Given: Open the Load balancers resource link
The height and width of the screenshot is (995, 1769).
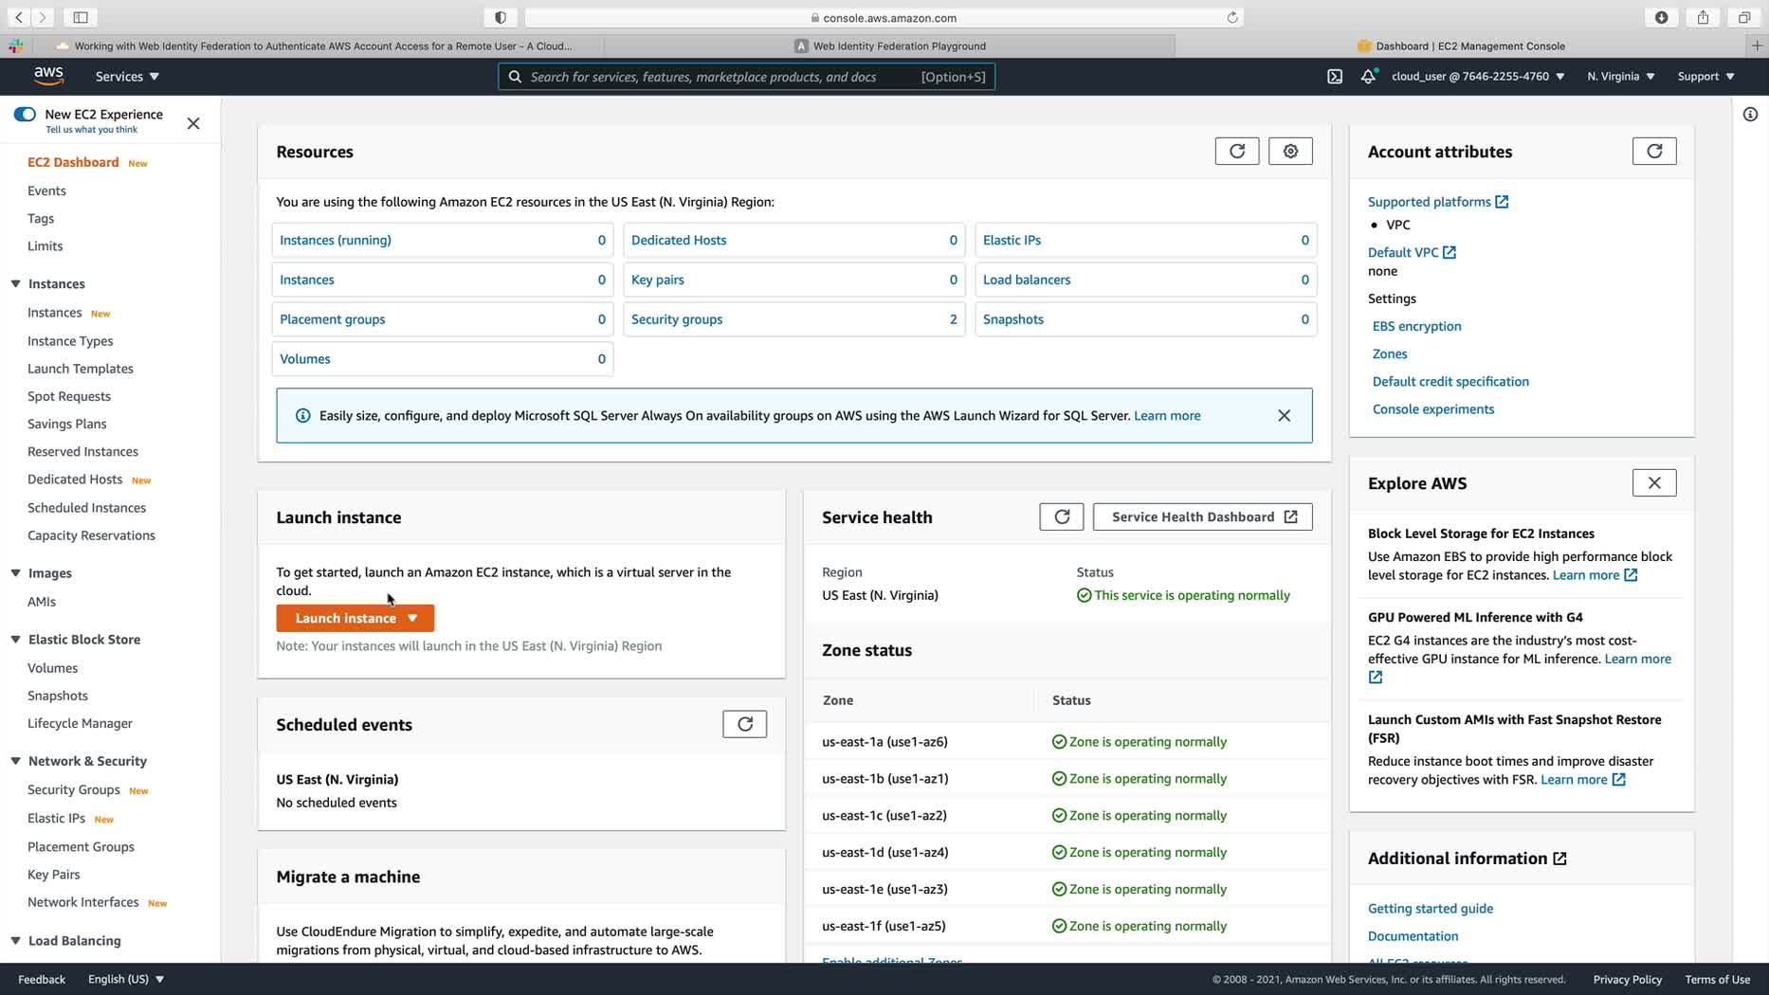Looking at the screenshot, I should click(1027, 280).
